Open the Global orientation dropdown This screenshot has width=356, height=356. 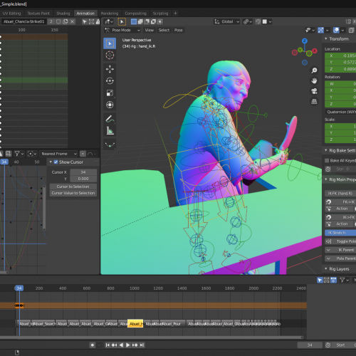tap(226, 22)
